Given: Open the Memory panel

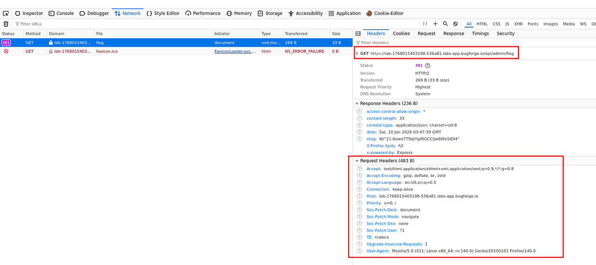Looking at the screenshot, I should tap(239, 13).
